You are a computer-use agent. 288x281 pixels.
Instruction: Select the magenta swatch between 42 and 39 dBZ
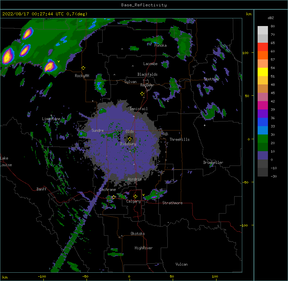pyautogui.click(x=263, y=105)
